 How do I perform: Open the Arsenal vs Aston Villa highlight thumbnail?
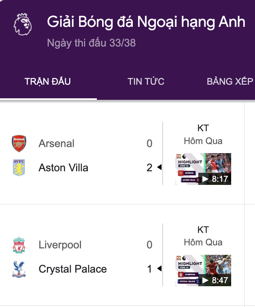[202, 169]
